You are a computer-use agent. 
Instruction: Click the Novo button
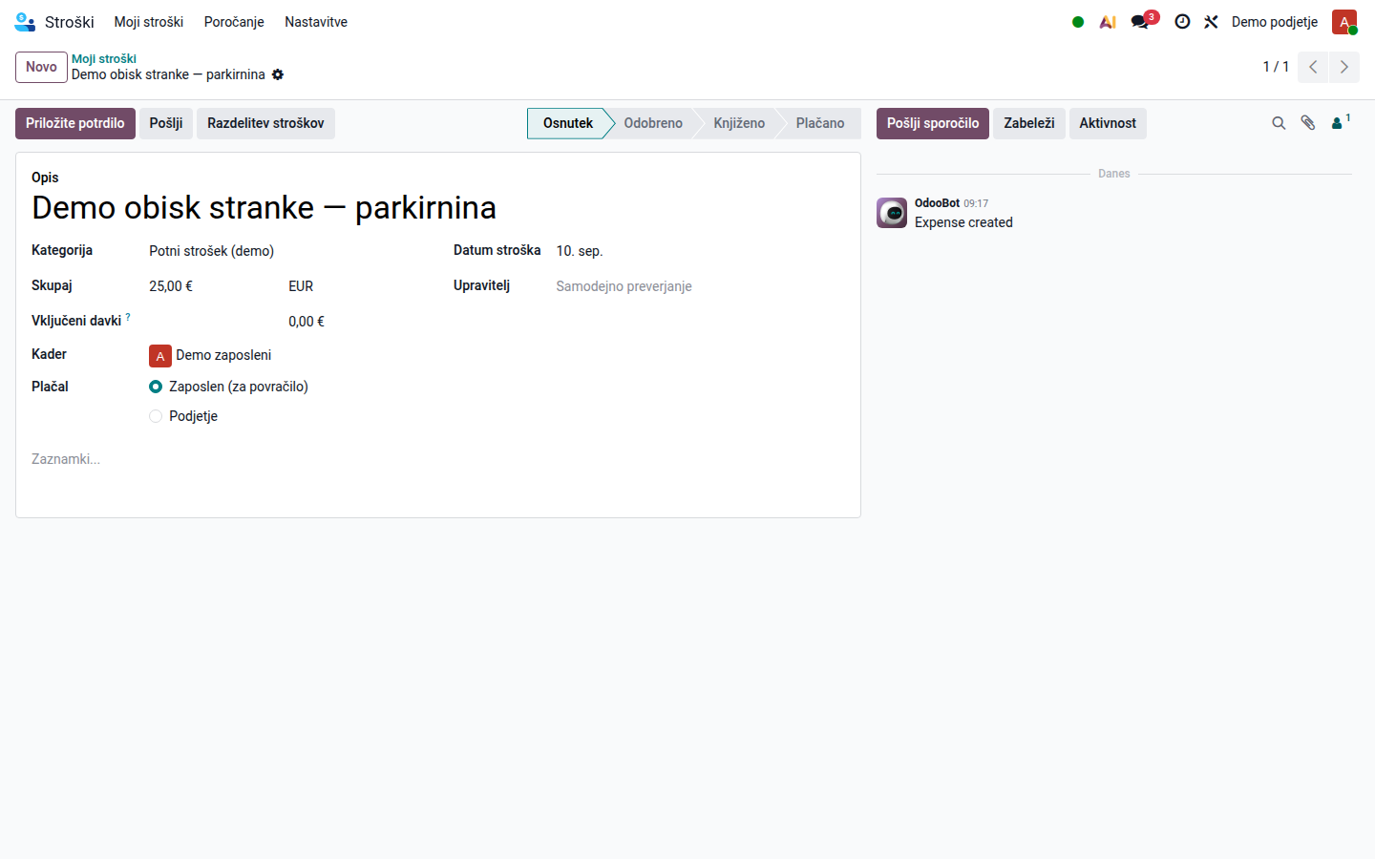tap(41, 67)
